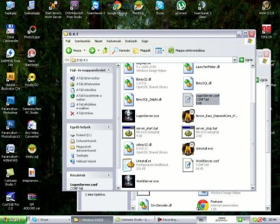Click the green Vissza back arrow
The height and width of the screenshot is (224, 280).
pos(69,51)
